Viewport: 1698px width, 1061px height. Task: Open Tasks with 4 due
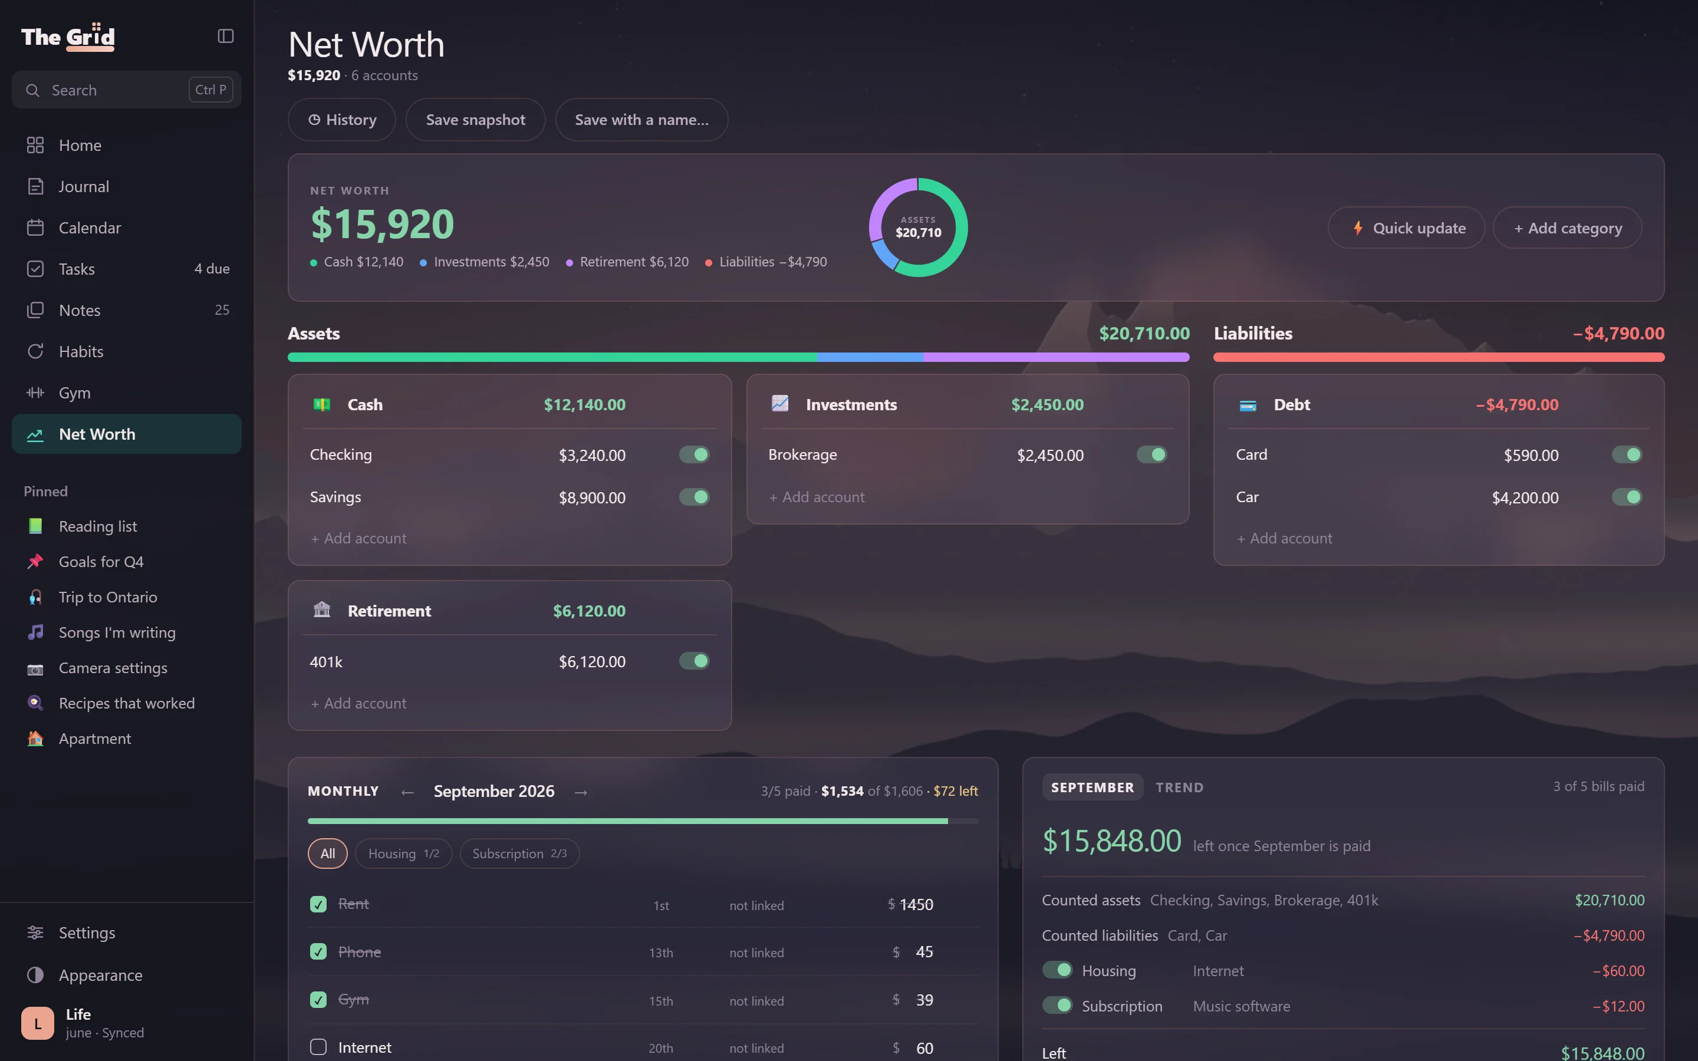(126, 269)
